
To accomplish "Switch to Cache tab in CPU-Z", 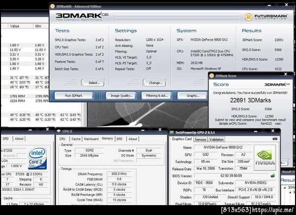I will click(76, 139).
